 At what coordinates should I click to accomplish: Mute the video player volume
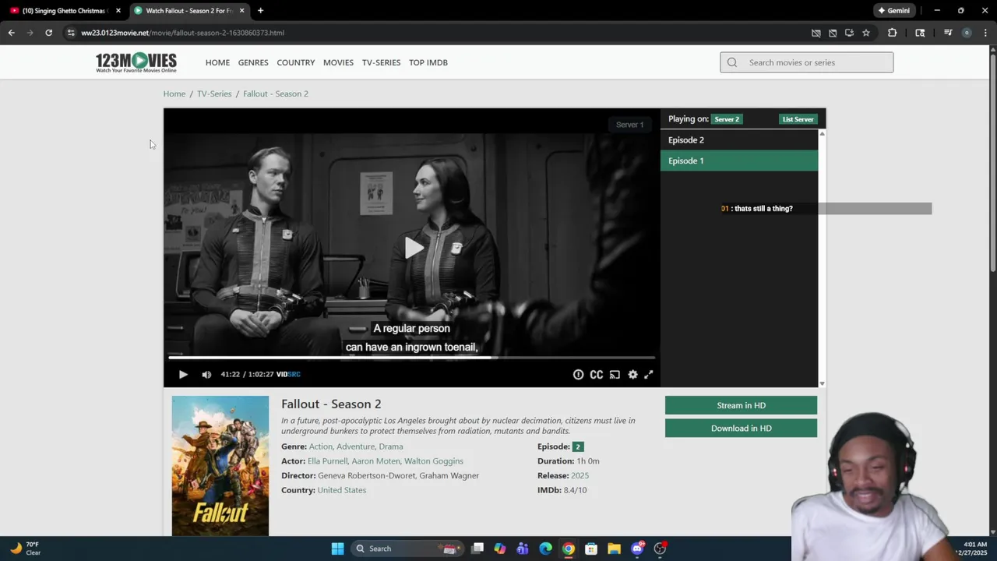(206, 375)
